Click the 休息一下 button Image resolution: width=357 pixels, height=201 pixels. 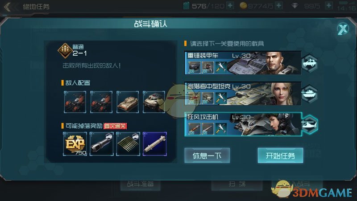(x=207, y=156)
